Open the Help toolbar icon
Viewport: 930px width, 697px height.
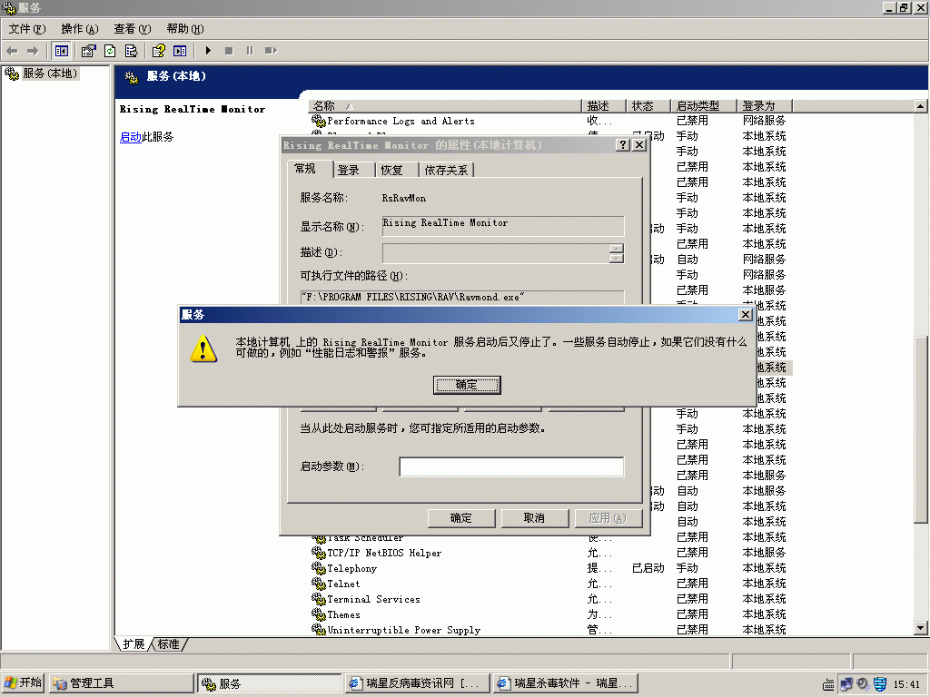click(x=158, y=51)
